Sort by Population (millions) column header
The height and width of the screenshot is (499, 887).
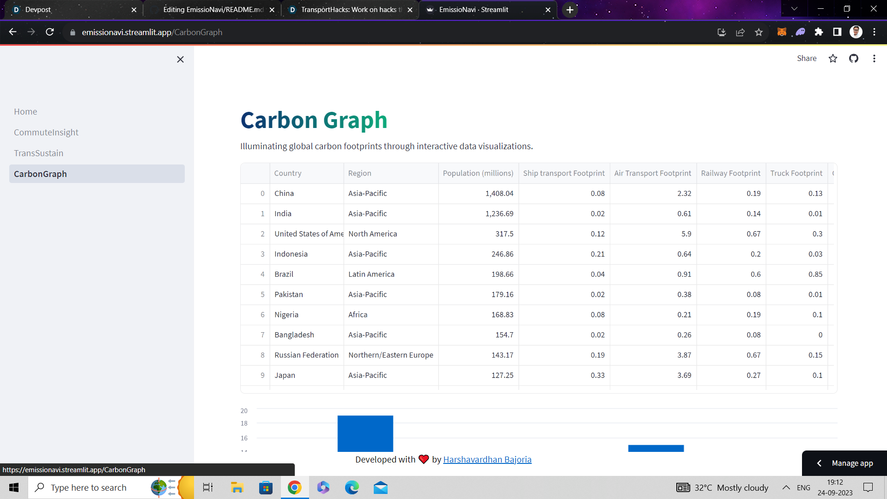coord(478,173)
